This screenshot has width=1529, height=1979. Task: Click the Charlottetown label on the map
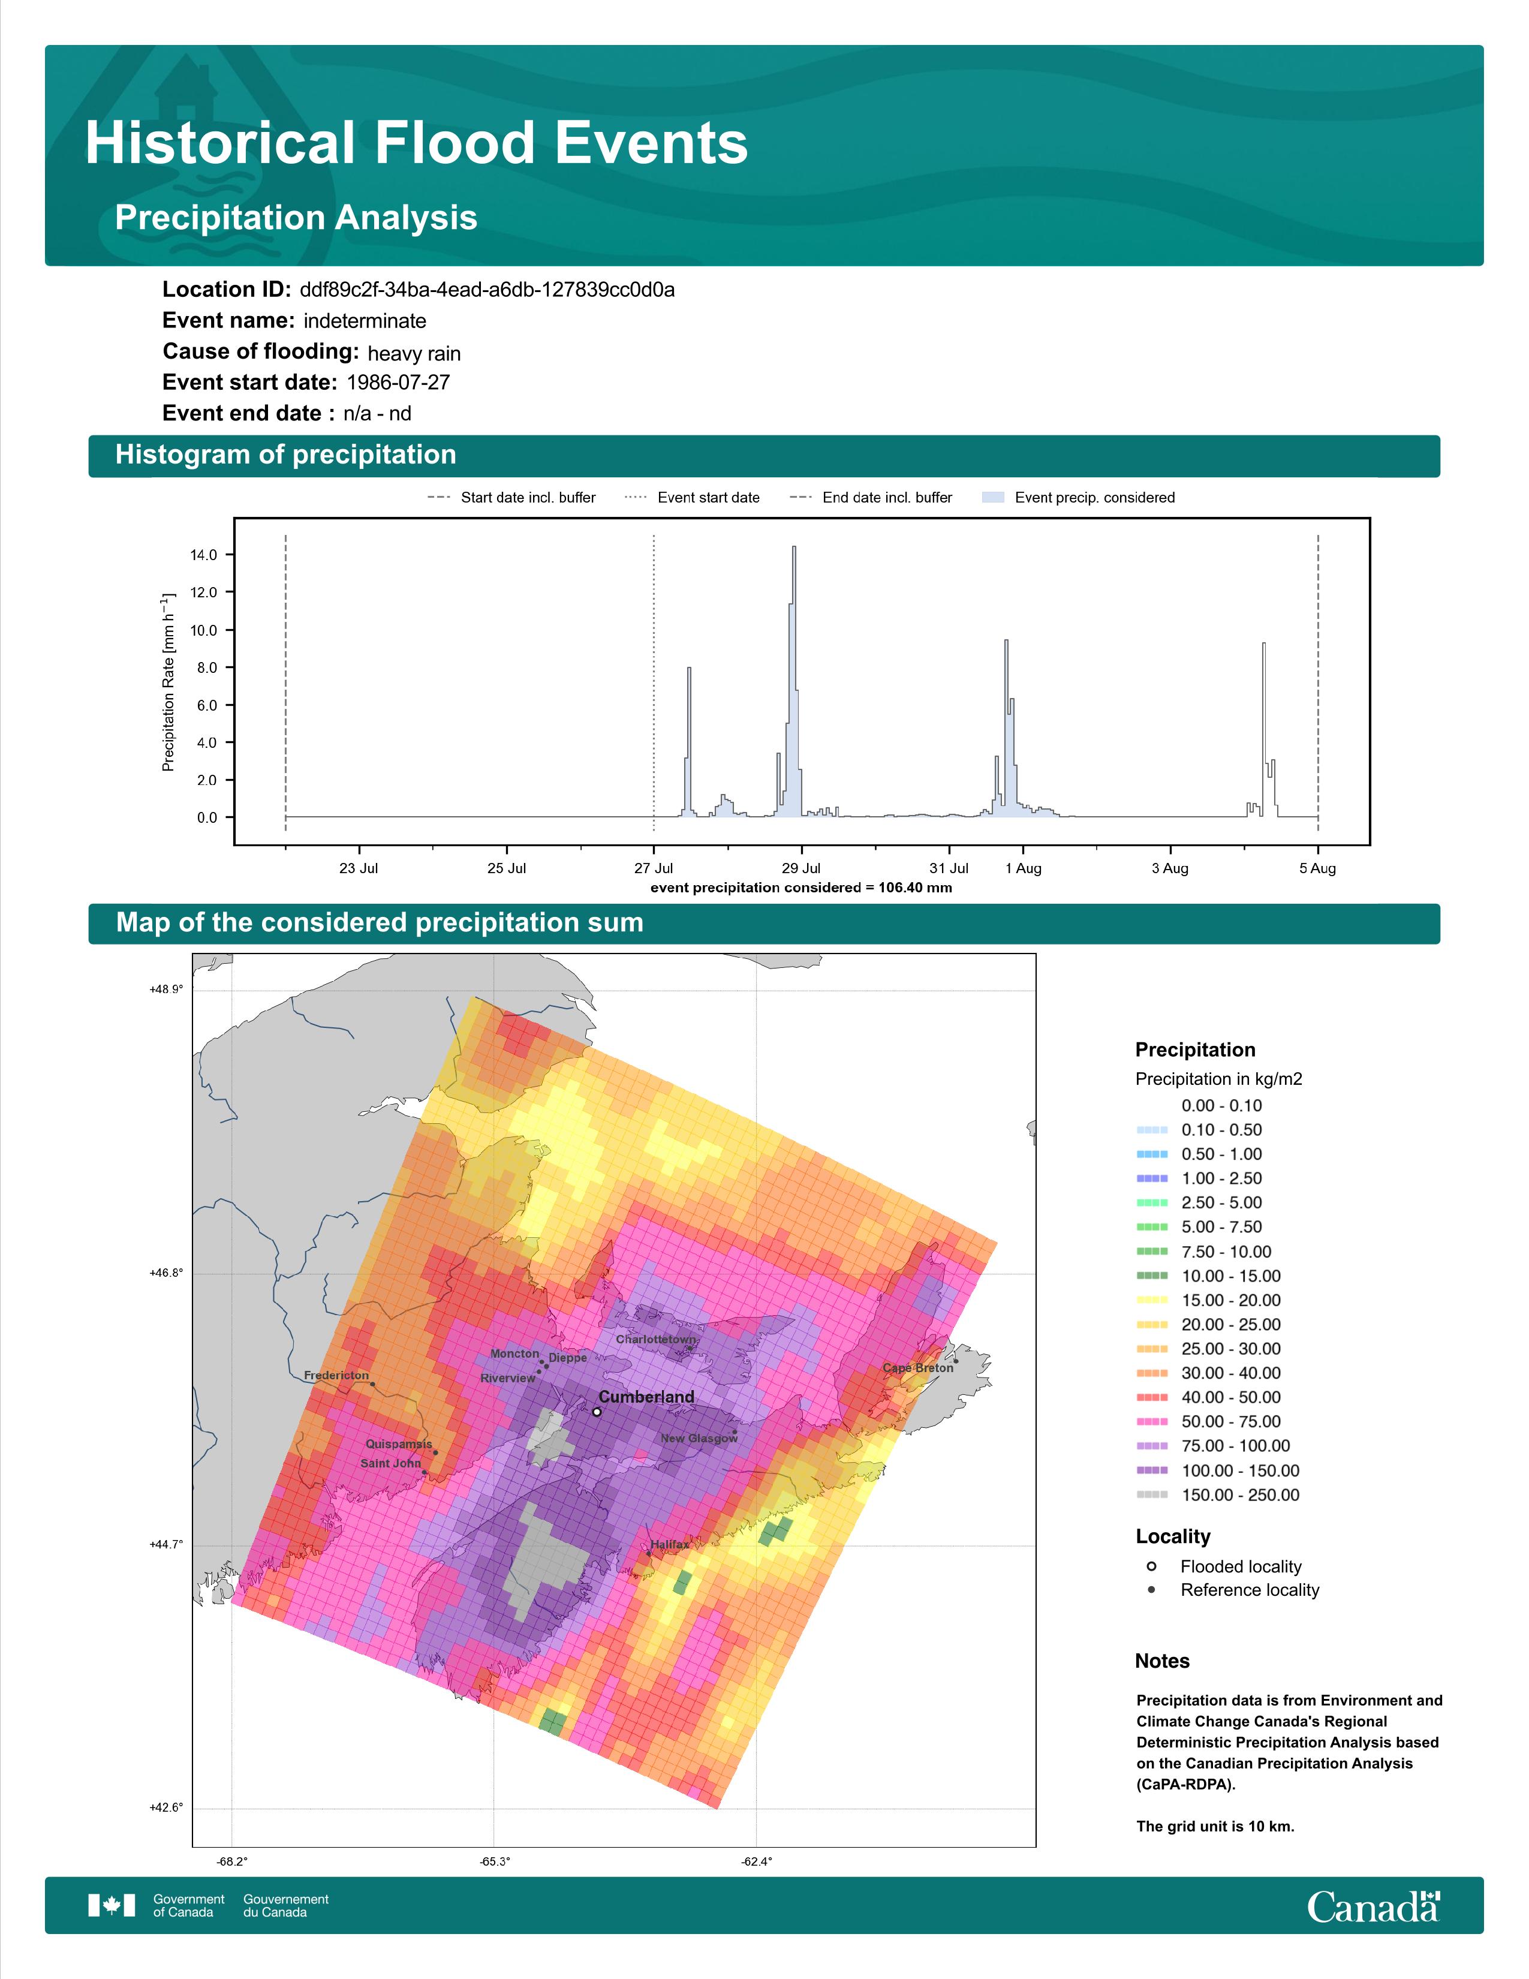(657, 1339)
